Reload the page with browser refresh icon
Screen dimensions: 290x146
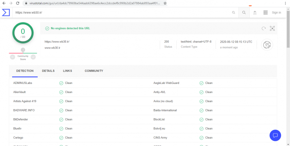tap(18, 3)
